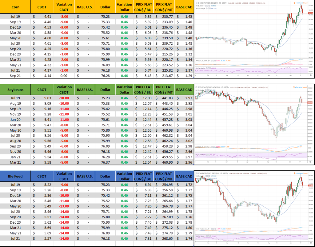Select the orange Corn table header
315x247 pixels.
coord(15,7)
